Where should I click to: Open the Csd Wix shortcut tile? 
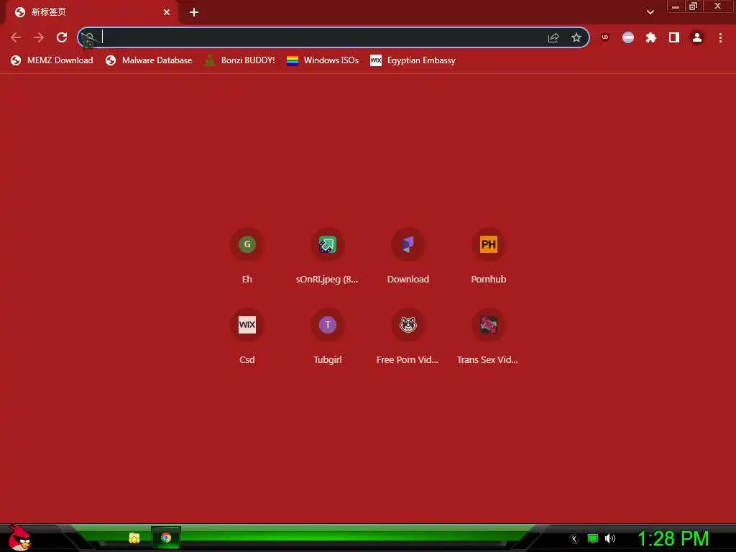(247, 336)
